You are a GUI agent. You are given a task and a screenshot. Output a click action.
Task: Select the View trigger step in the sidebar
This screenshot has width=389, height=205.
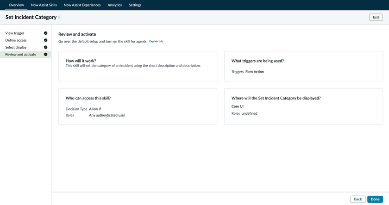15,33
